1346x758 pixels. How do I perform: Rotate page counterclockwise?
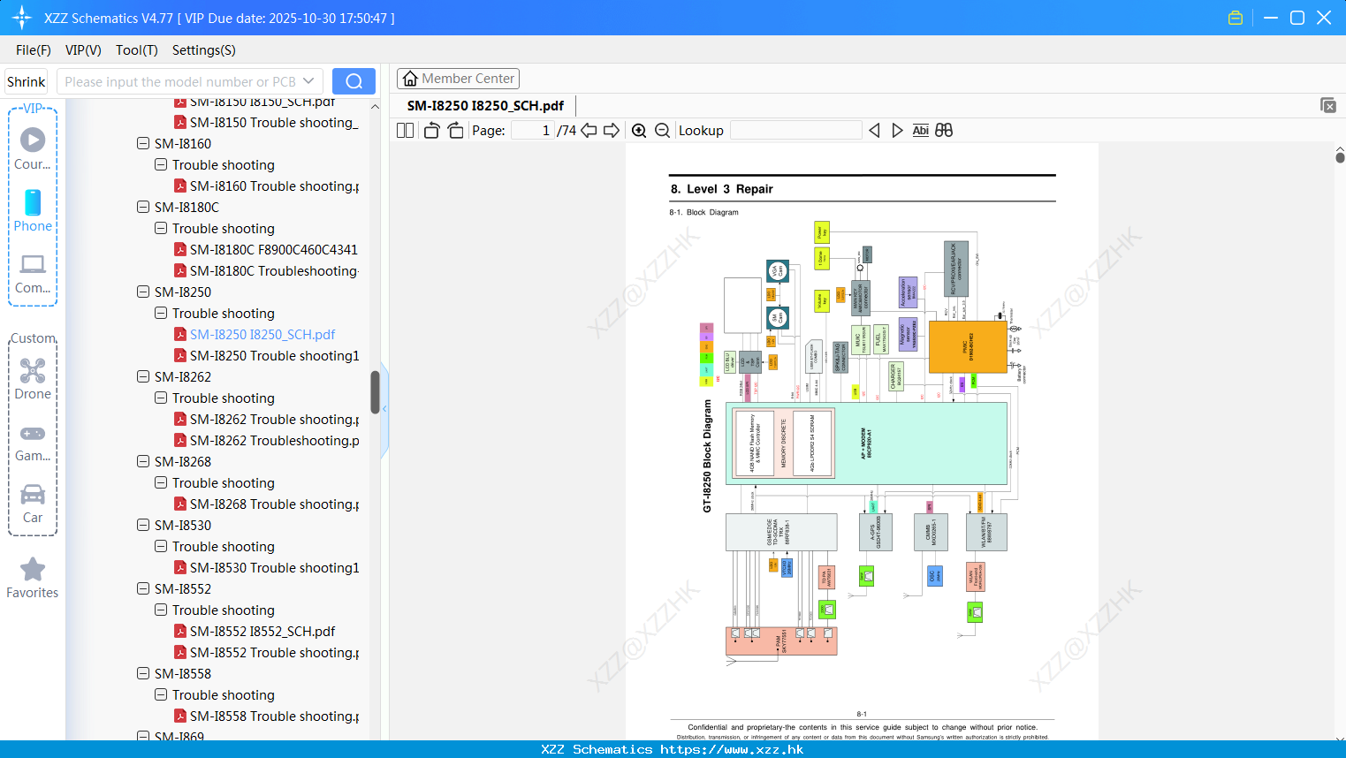point(431,131)
